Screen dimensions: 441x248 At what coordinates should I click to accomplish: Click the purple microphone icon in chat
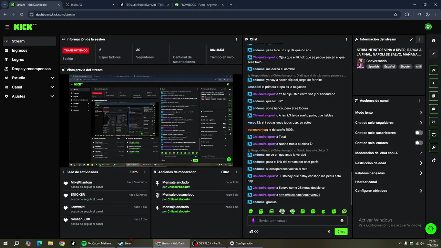click(253, 221)
